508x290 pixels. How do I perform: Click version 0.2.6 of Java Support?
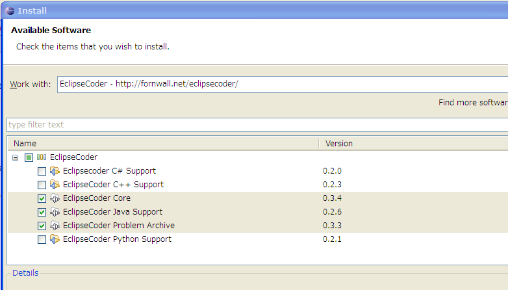coord(332,212)
